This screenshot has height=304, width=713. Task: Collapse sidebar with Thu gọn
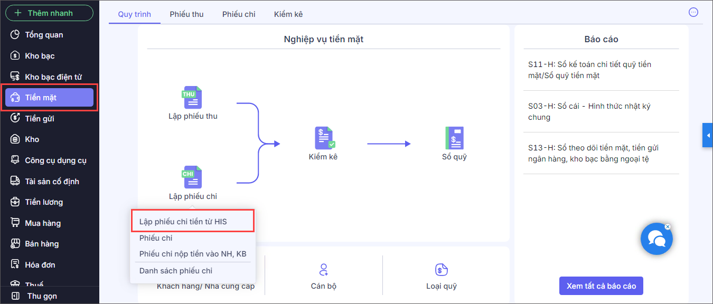tap(41, 296)
